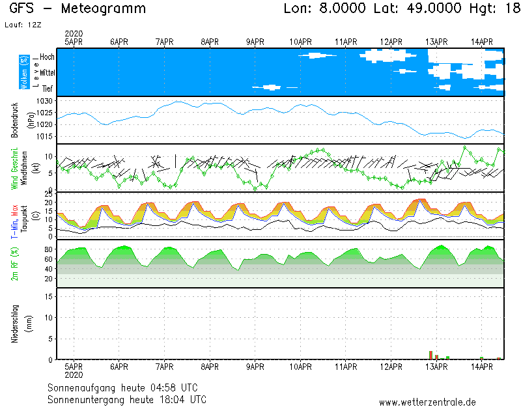
Task: Click the 13APR date marker on bottom axis
Action: (436, 367)
